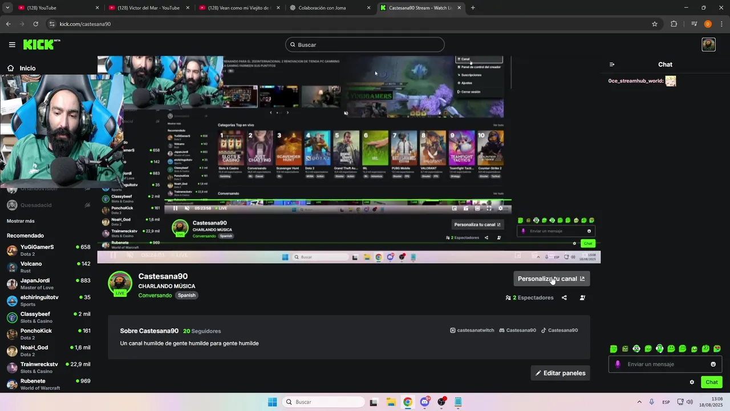730x411 pixels.
Task: Unmute the player next to 05:23:58 time
Action: 187,208
